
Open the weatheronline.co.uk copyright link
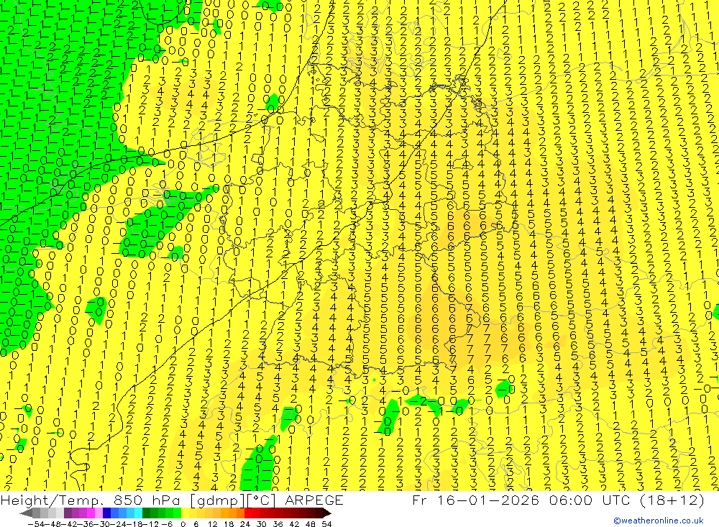click(x=659, y=521)
